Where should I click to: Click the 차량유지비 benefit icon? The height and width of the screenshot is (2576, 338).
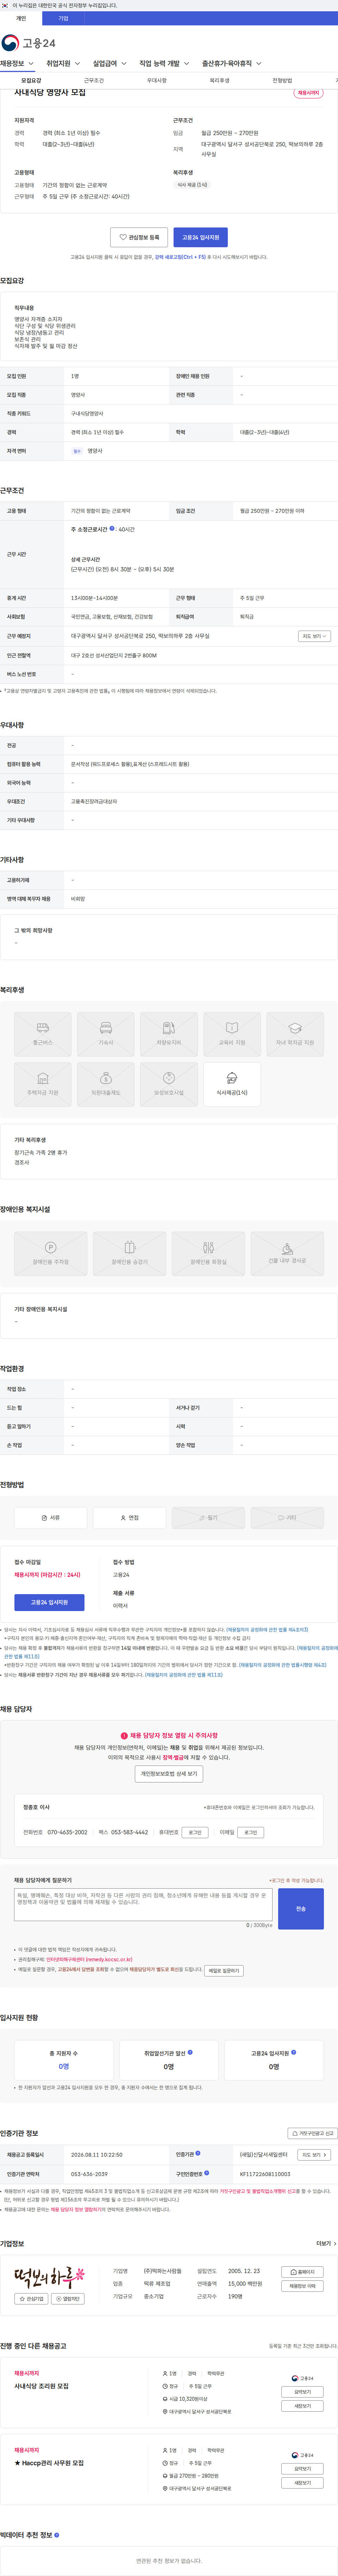[x=169, y=1034]
